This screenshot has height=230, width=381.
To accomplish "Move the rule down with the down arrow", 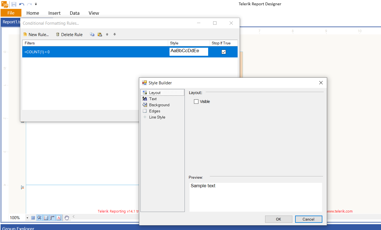I will (x=114, y=34).
